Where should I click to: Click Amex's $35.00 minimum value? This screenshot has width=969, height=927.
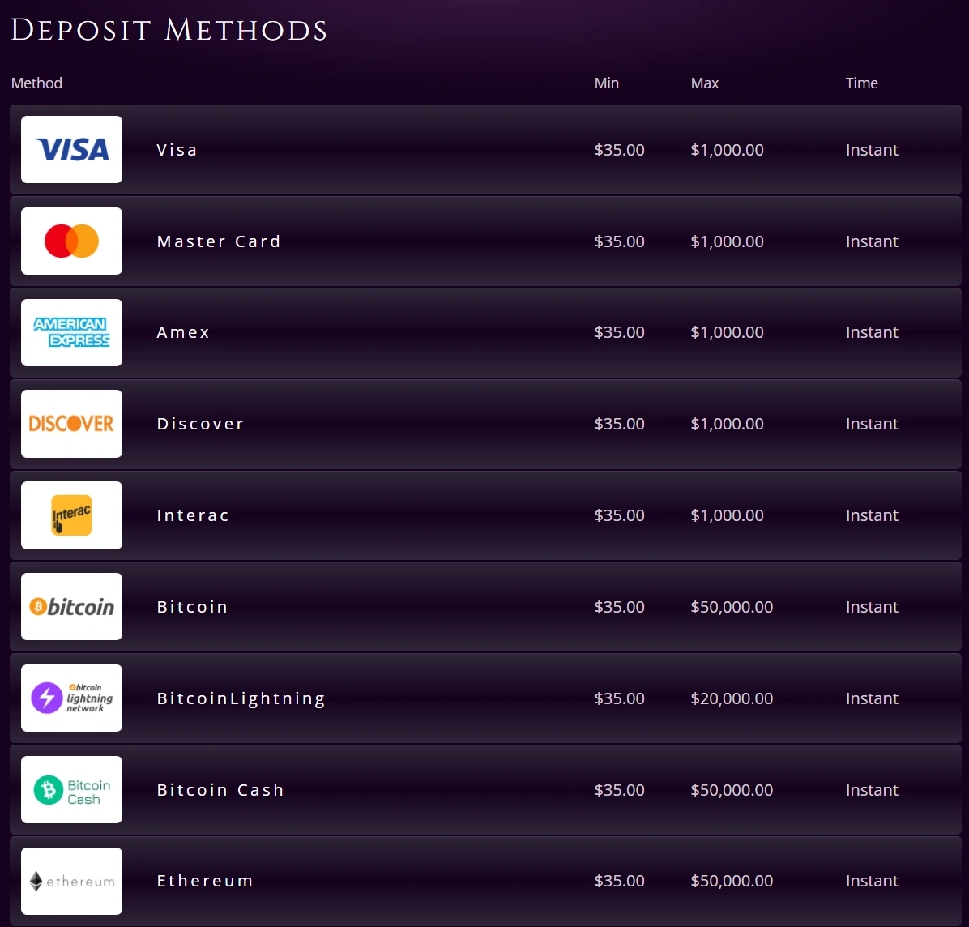click(x=619, y=332)
